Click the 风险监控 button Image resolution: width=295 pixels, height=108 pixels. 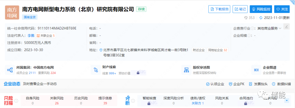point(261,9)
